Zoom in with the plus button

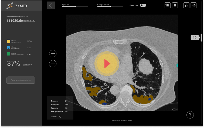(53, 53)
